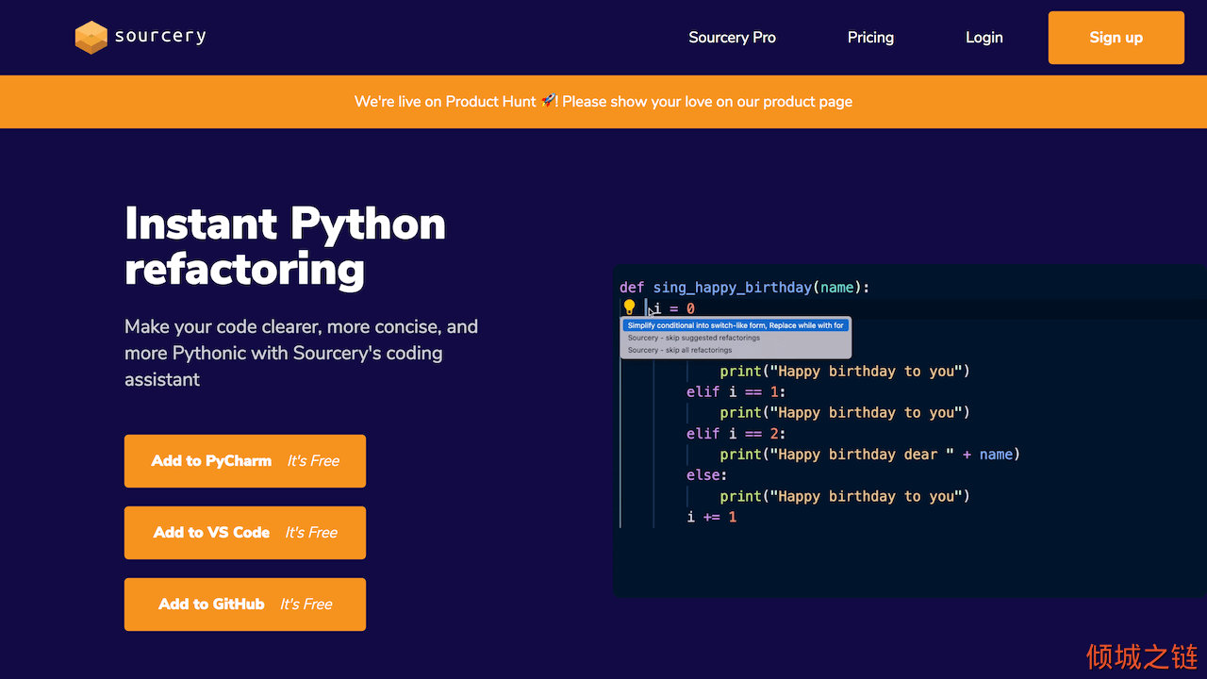Screen dimensions: 1207x679
Task: Click the Product Hunt announcement banner
Action: click(x=603, y=102)
